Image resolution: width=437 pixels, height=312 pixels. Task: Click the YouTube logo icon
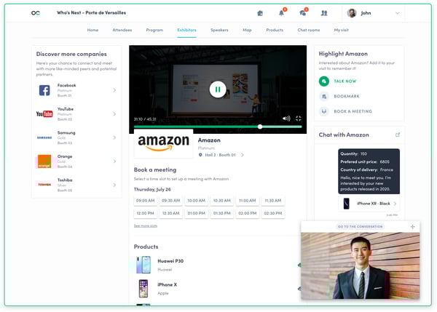coord(44,114)
